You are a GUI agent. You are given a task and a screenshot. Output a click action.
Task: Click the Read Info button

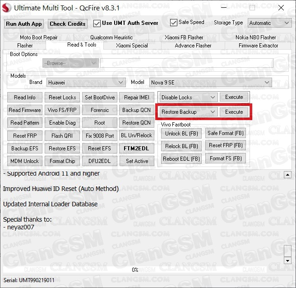(x=25, y=98)
